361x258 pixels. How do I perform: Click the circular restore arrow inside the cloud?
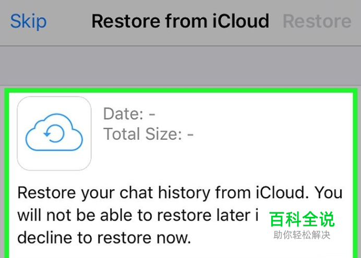[x=54, y=133]
